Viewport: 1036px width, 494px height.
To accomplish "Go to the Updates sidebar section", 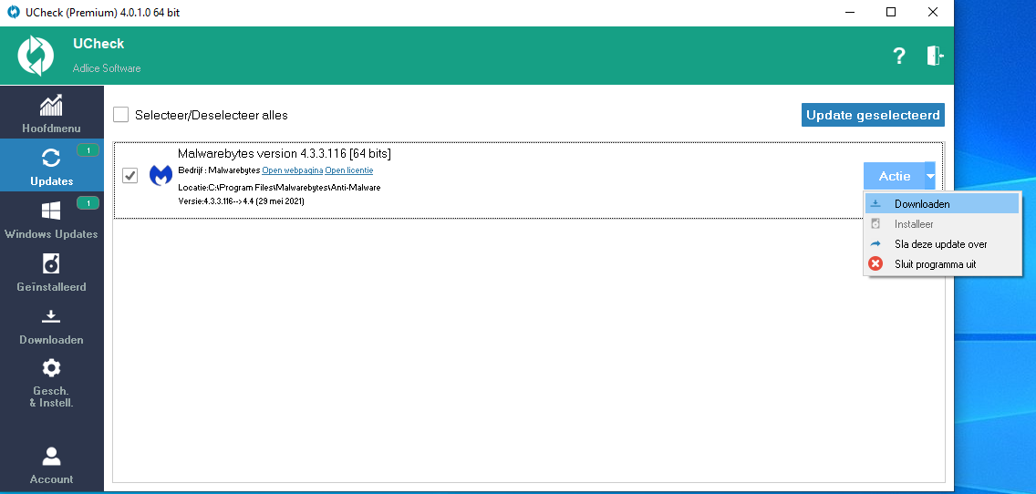I will tap(52, 165).
